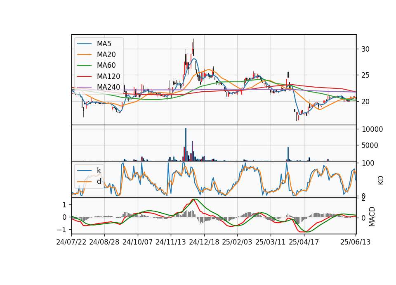Click the tallest volume bar near 10000
396x285 pixels.
point(186,145)
